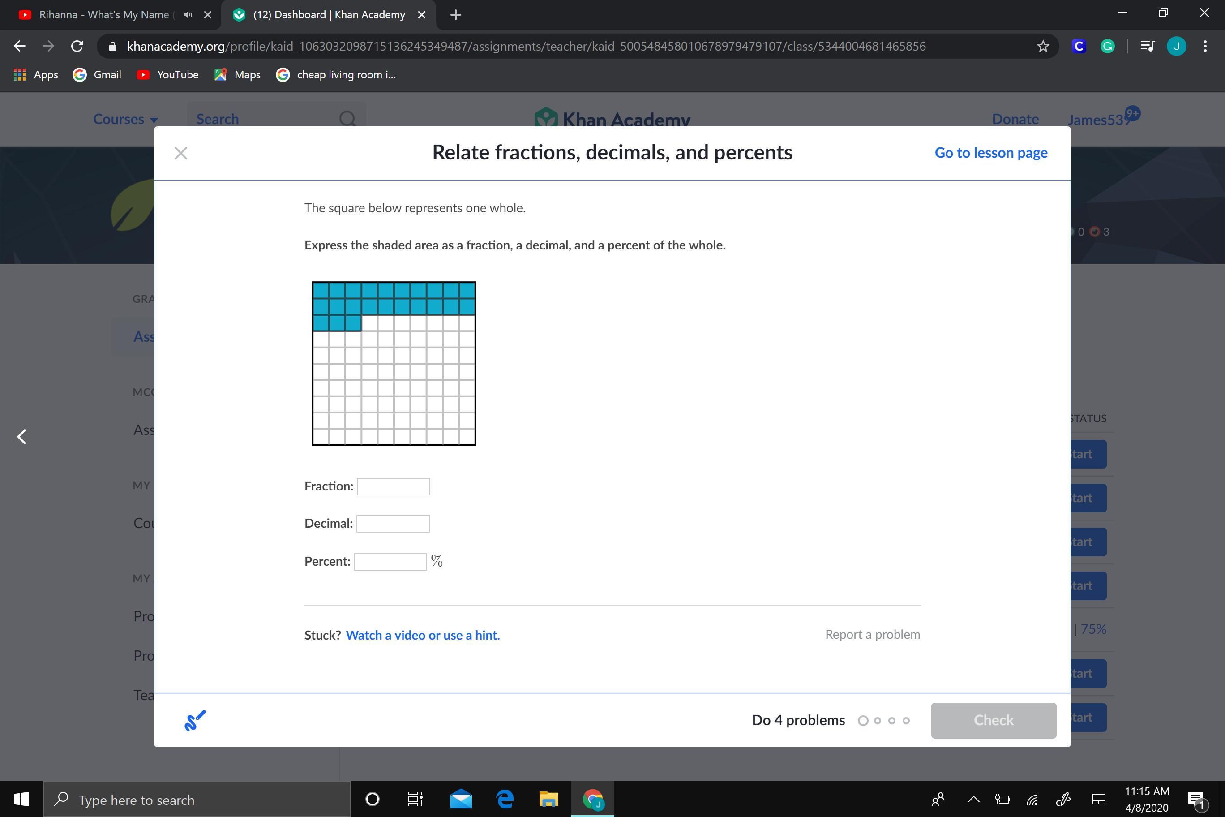Click Watch a video or use a hint

(x=422, y=635)
